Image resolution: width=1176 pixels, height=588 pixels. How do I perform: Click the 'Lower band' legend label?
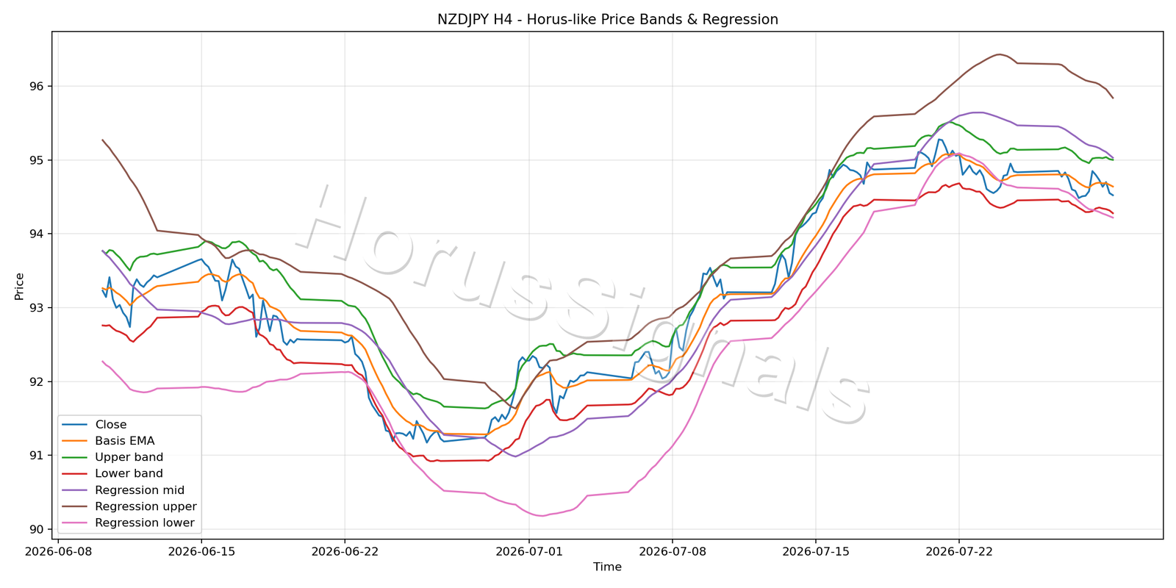point(129,474)
